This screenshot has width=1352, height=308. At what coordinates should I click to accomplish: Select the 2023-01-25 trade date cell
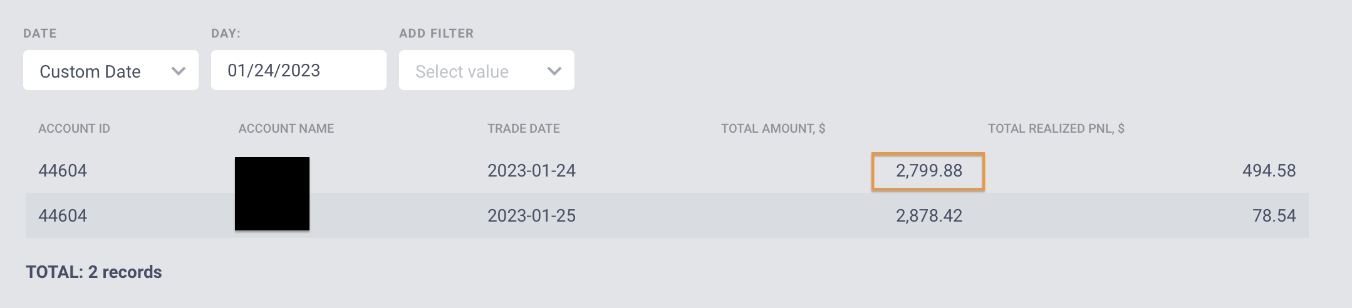pos(531,216)
